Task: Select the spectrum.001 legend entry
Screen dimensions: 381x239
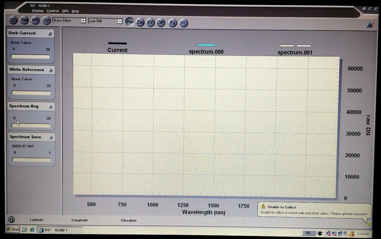Action: pyautogui.click(x=295, y=50)
